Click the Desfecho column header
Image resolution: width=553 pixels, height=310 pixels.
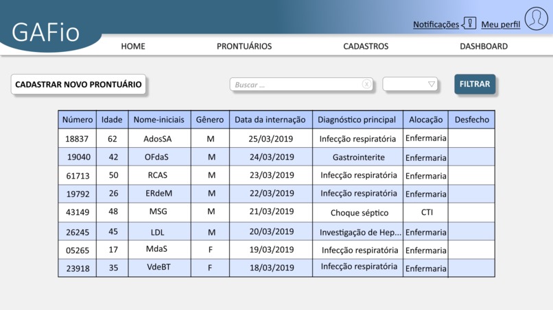471,120
